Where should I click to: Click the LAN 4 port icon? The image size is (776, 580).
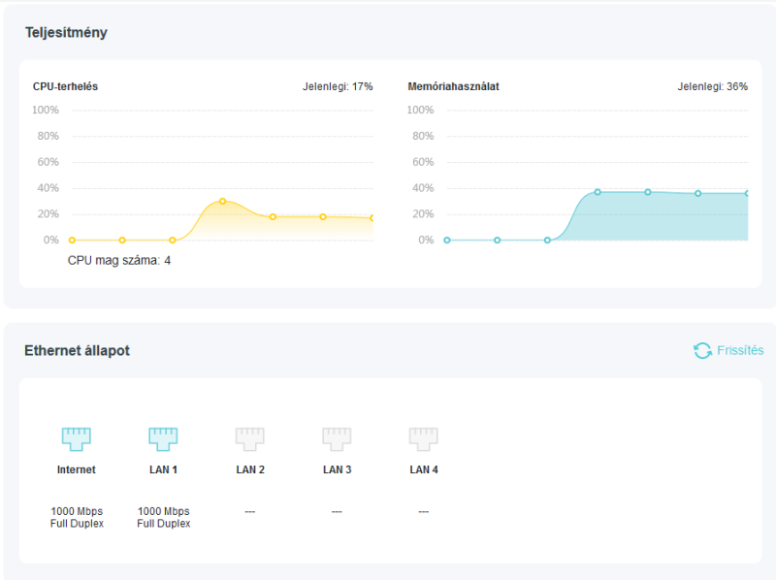[424, 439]
